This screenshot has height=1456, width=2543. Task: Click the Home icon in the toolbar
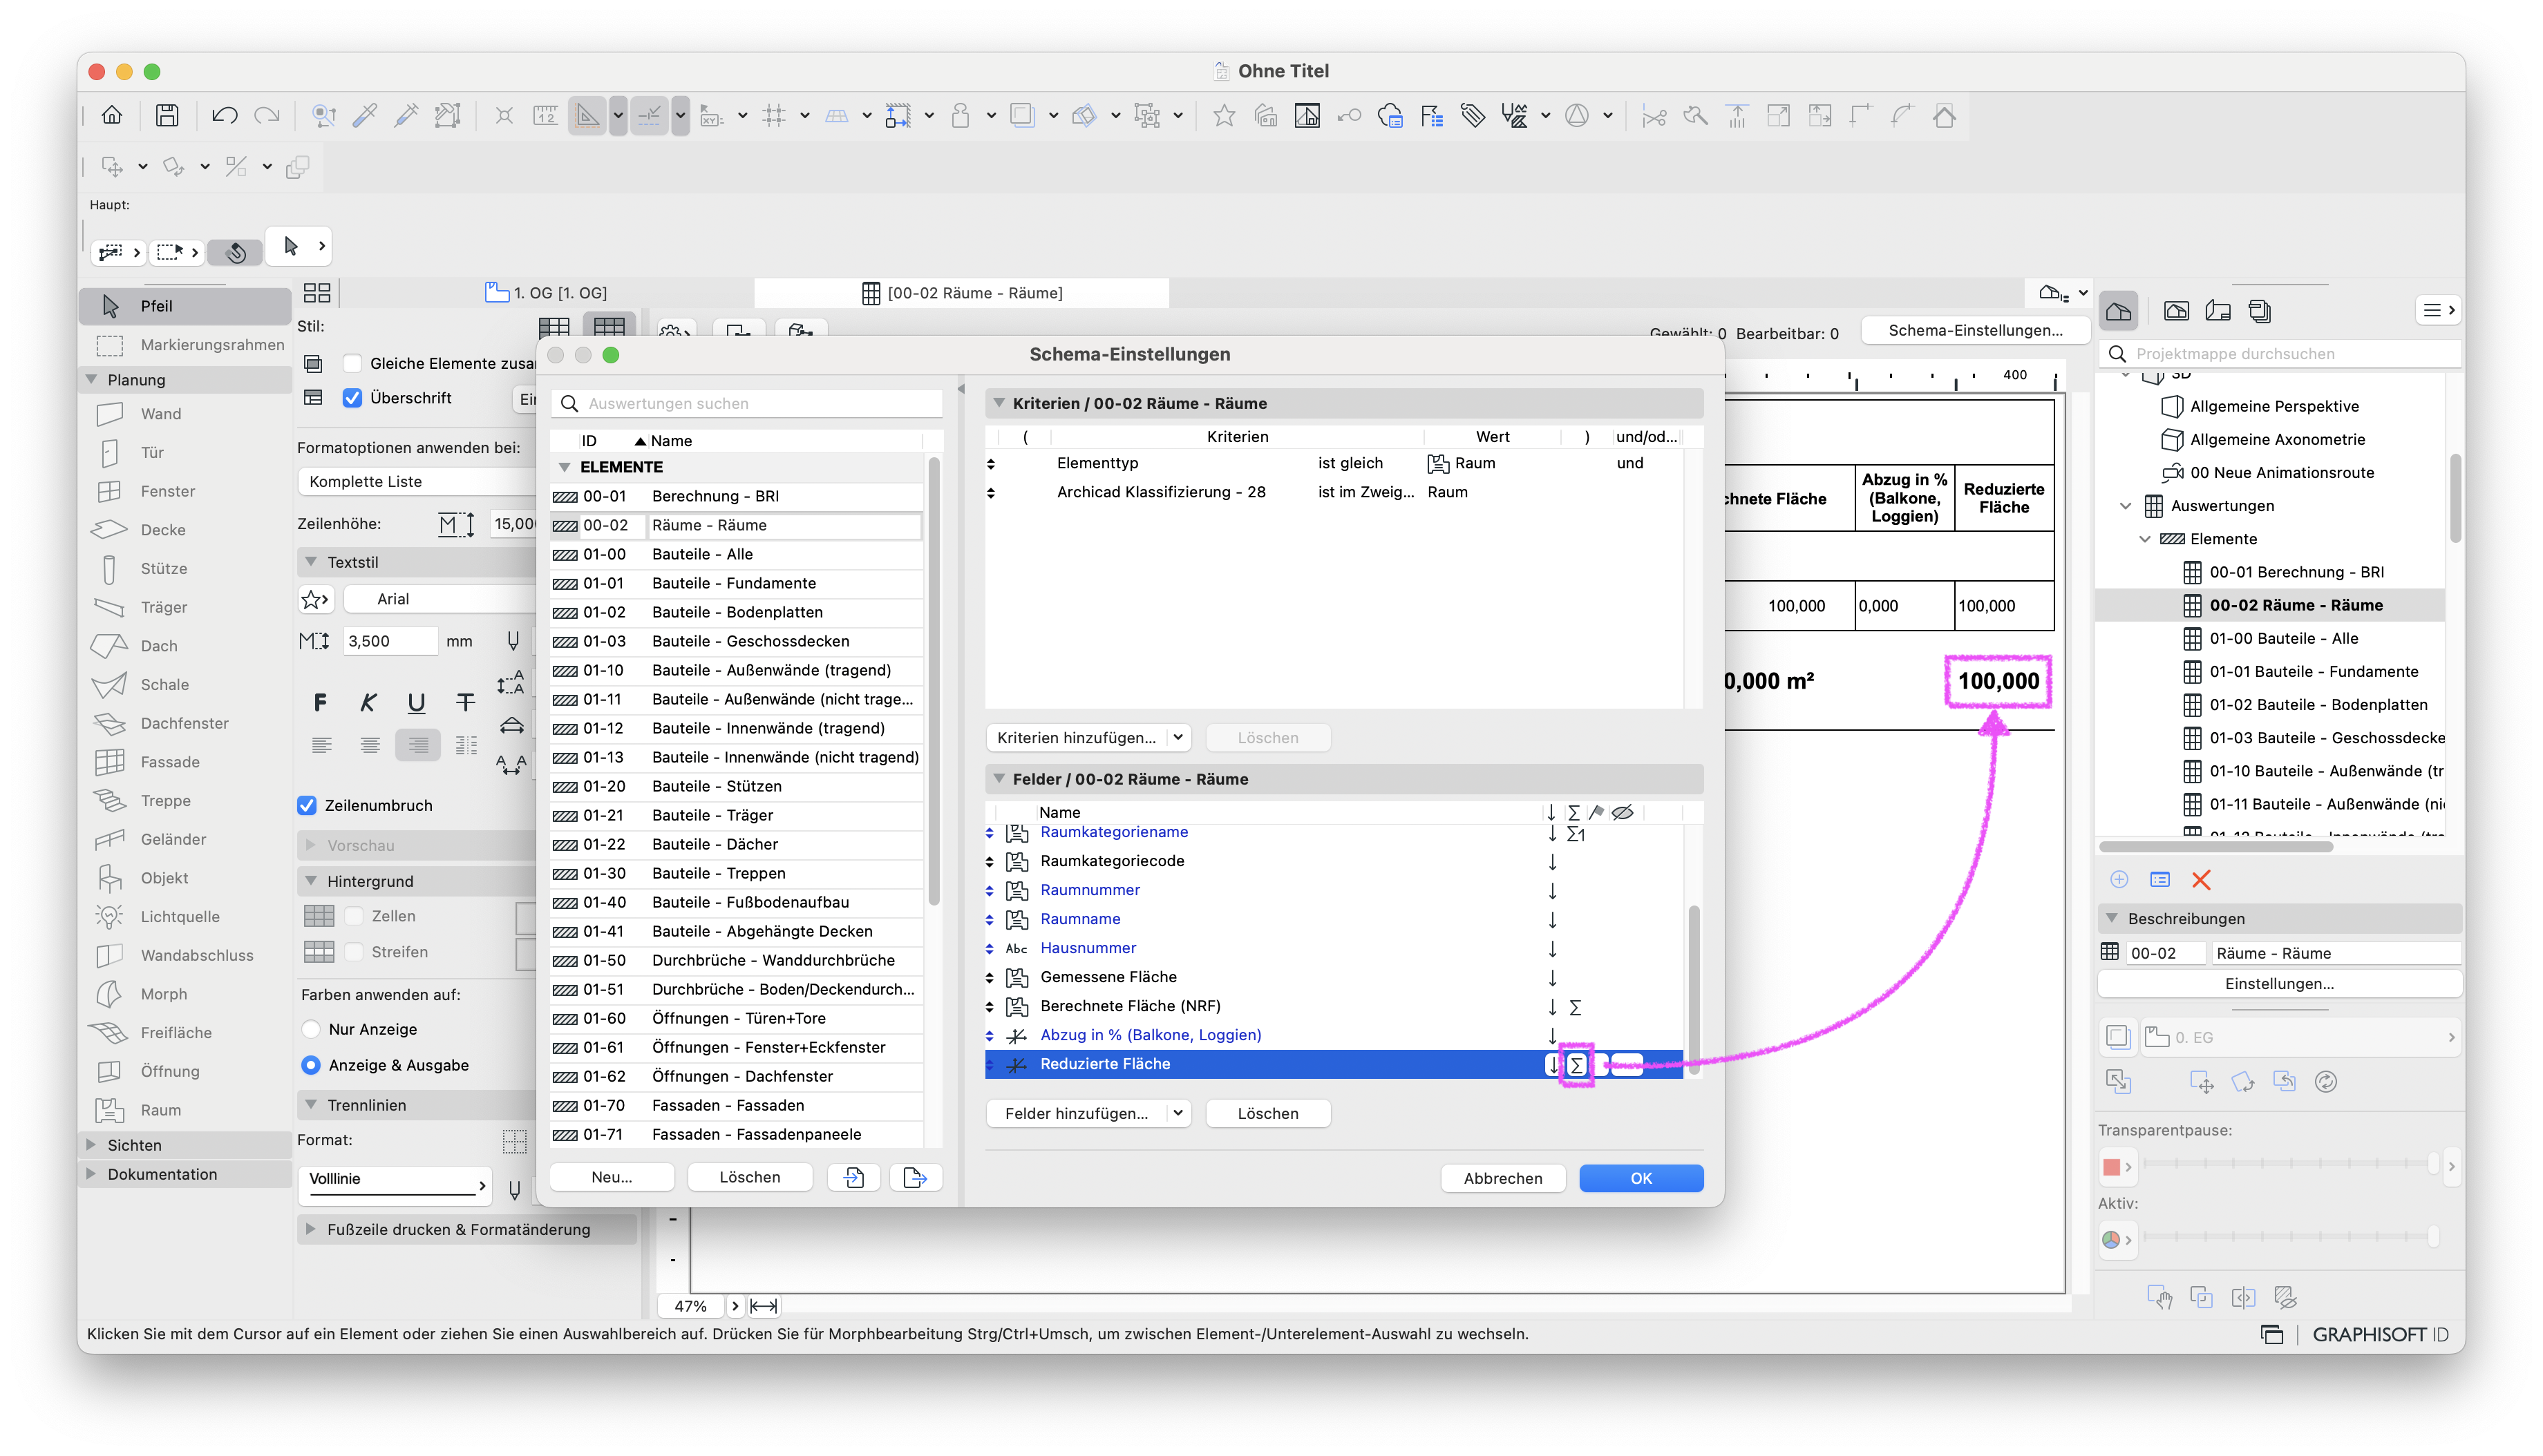pyautogui.click(x=111, y=115)
